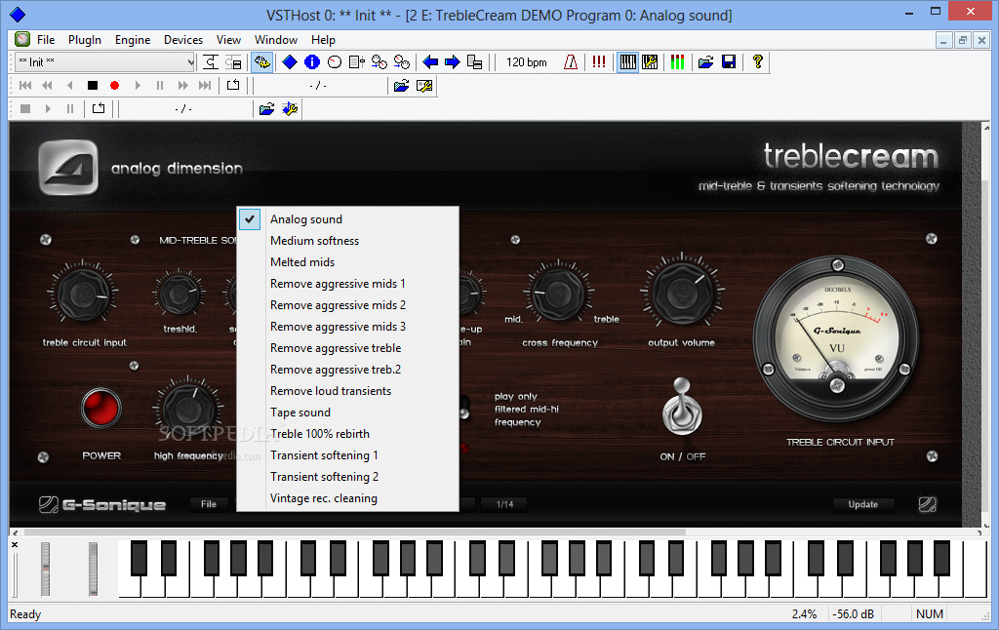Open the View menu
999x630 pixels.
coord(228,39)
